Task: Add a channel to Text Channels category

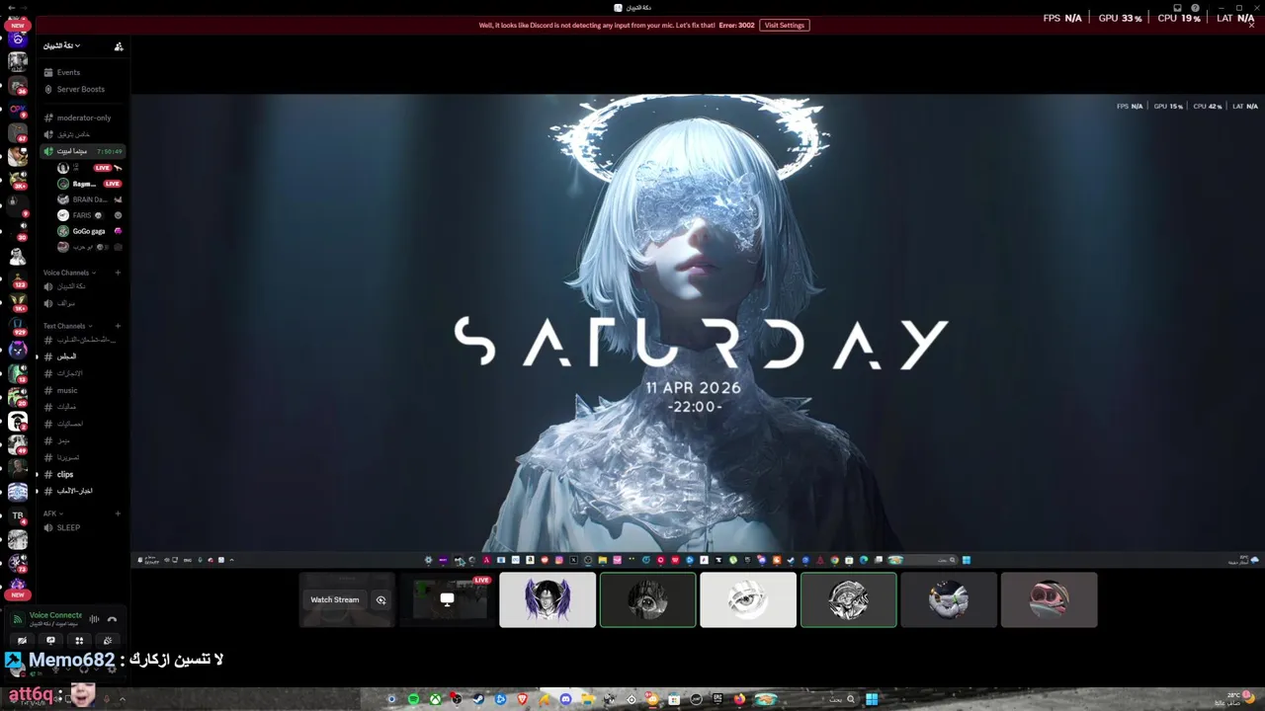Action: [118, 326]
